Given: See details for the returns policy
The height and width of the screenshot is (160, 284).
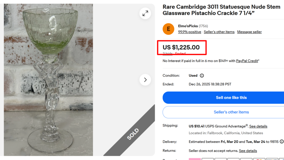Looking at the screenshot, I should [248, 151].
